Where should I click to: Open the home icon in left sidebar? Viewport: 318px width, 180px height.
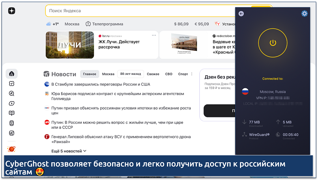click(11, 74)
